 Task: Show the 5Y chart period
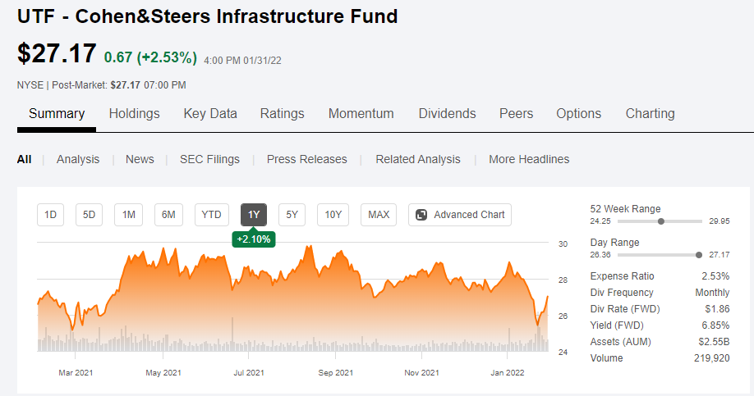292,215
